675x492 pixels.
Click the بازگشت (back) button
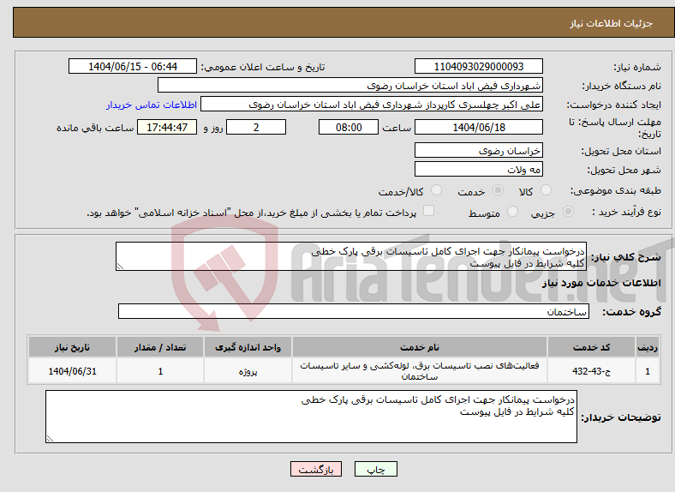(316, 469)
